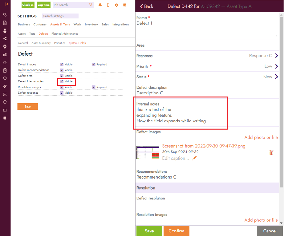Go Back from defect D-142

tap(147, 6)
